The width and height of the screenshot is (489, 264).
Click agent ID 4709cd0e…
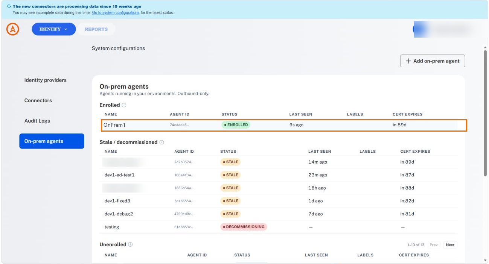[184, 214]
